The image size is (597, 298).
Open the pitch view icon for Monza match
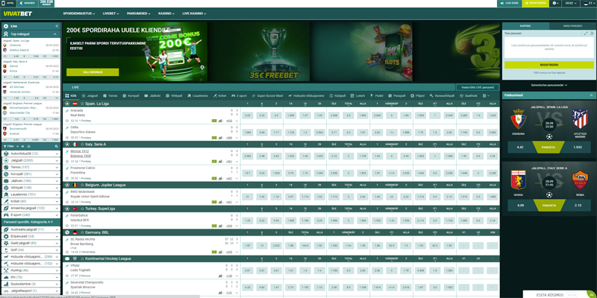[x=214, y=161]
